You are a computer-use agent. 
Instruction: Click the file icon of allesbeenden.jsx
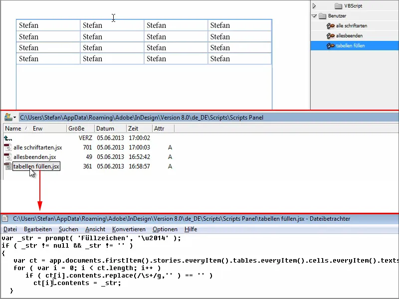(7, 156)
